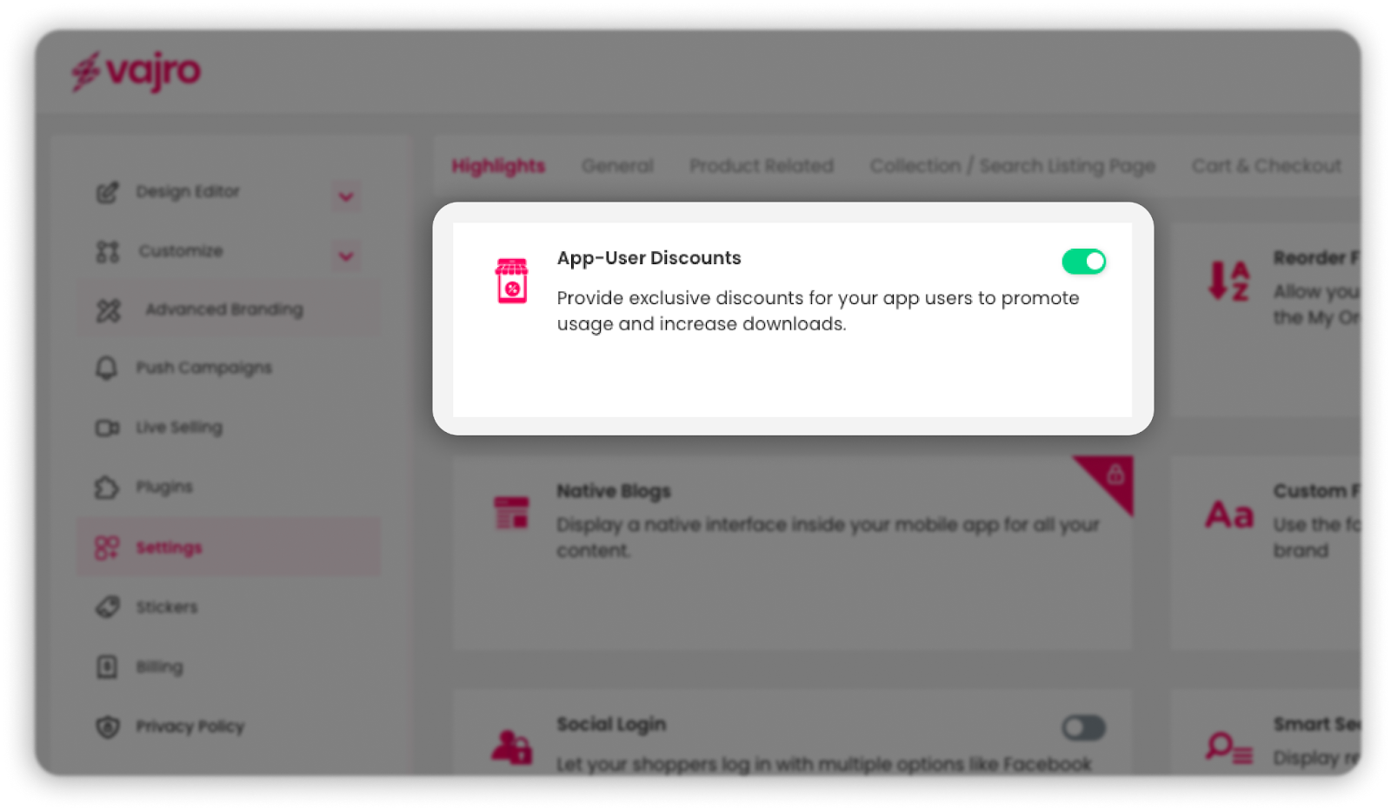Click the Native Blogs document icon
Screen dimensions: 1391x811
(x=511, y=509)
